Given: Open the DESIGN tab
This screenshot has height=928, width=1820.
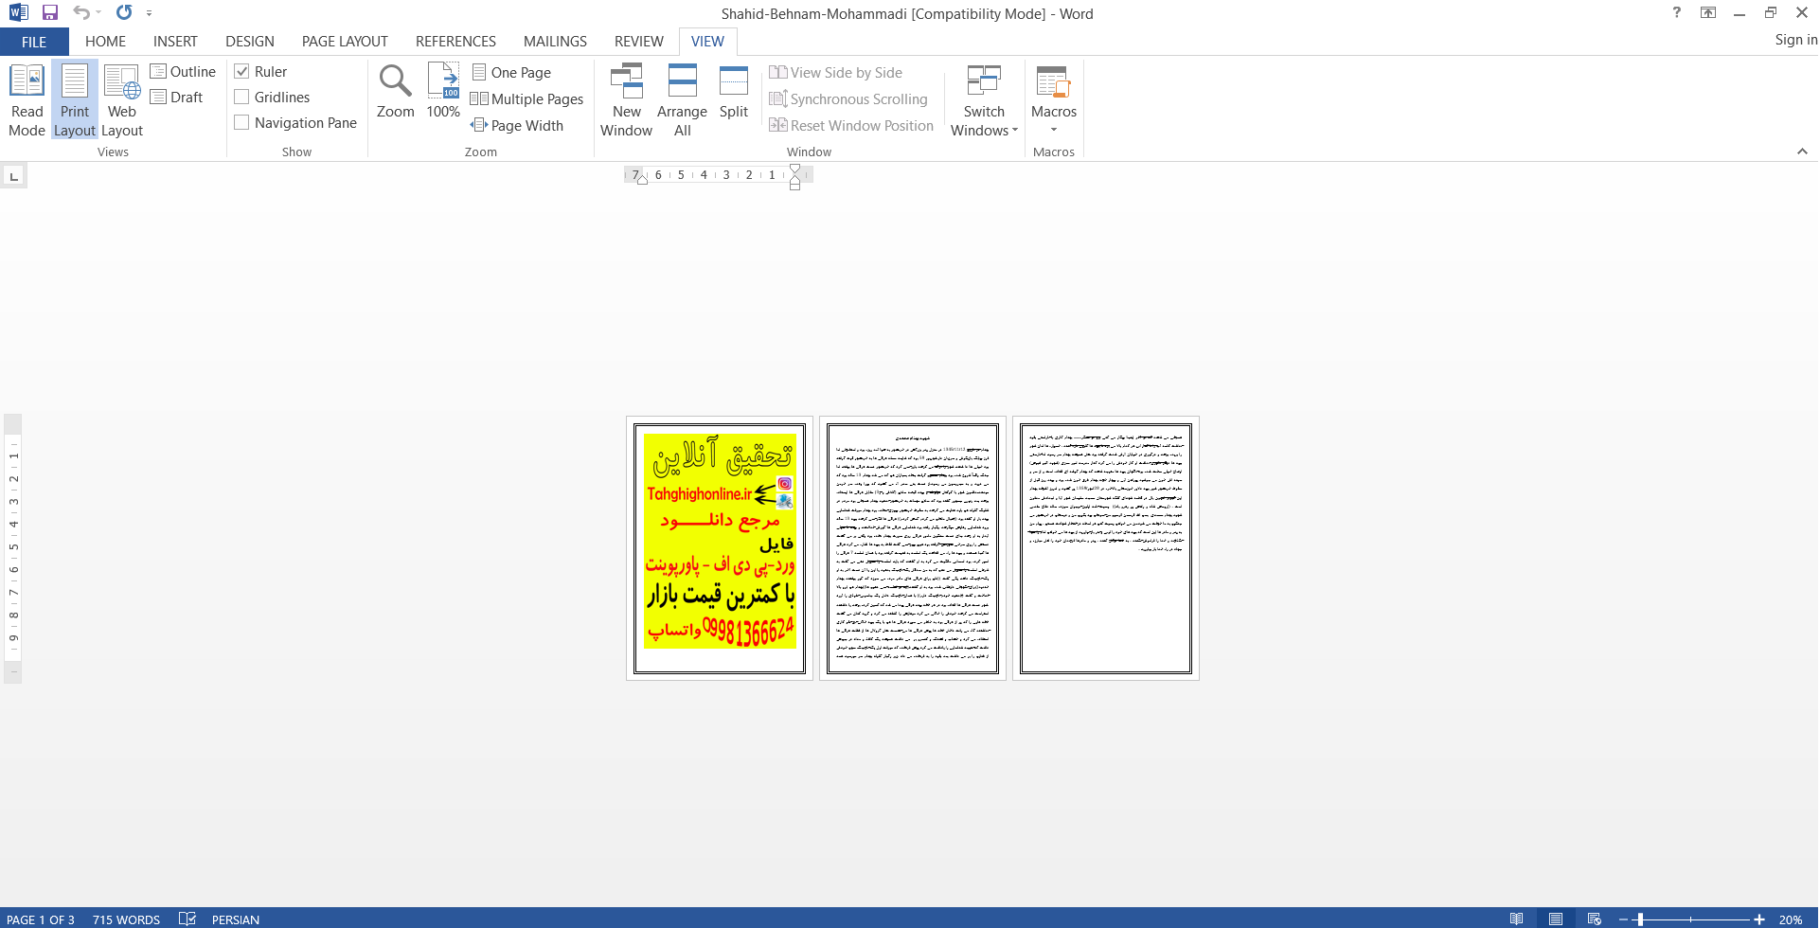Looking at the screenshot, I should coord(250,42).
